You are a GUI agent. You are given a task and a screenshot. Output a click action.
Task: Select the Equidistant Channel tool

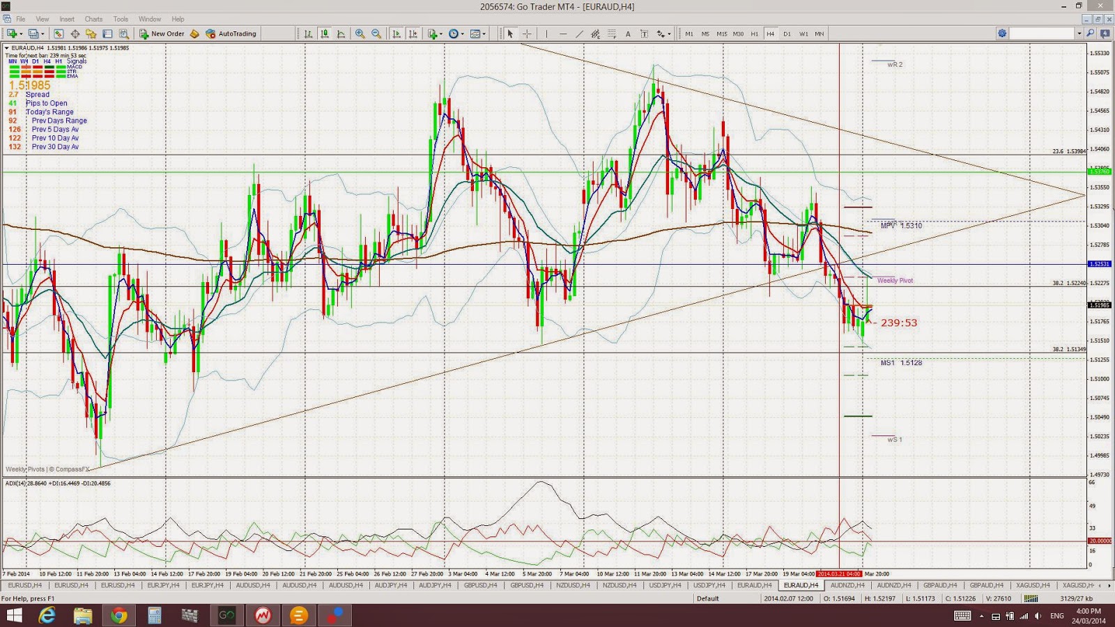point(595,33)
